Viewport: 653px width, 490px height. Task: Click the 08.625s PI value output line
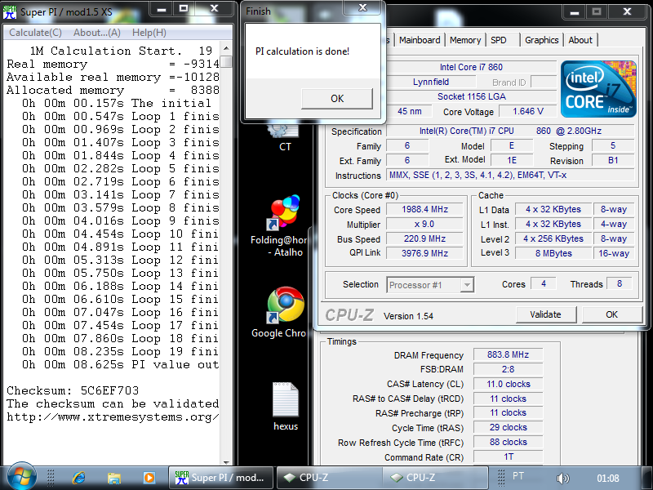(120, 364)
